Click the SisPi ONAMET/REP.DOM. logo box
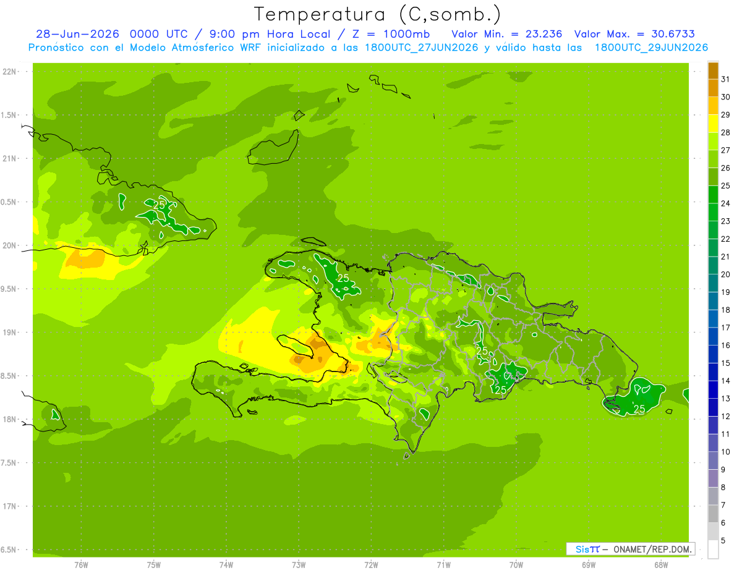The image size is (742, 573). pyautogui.click(x=631, y=549)
